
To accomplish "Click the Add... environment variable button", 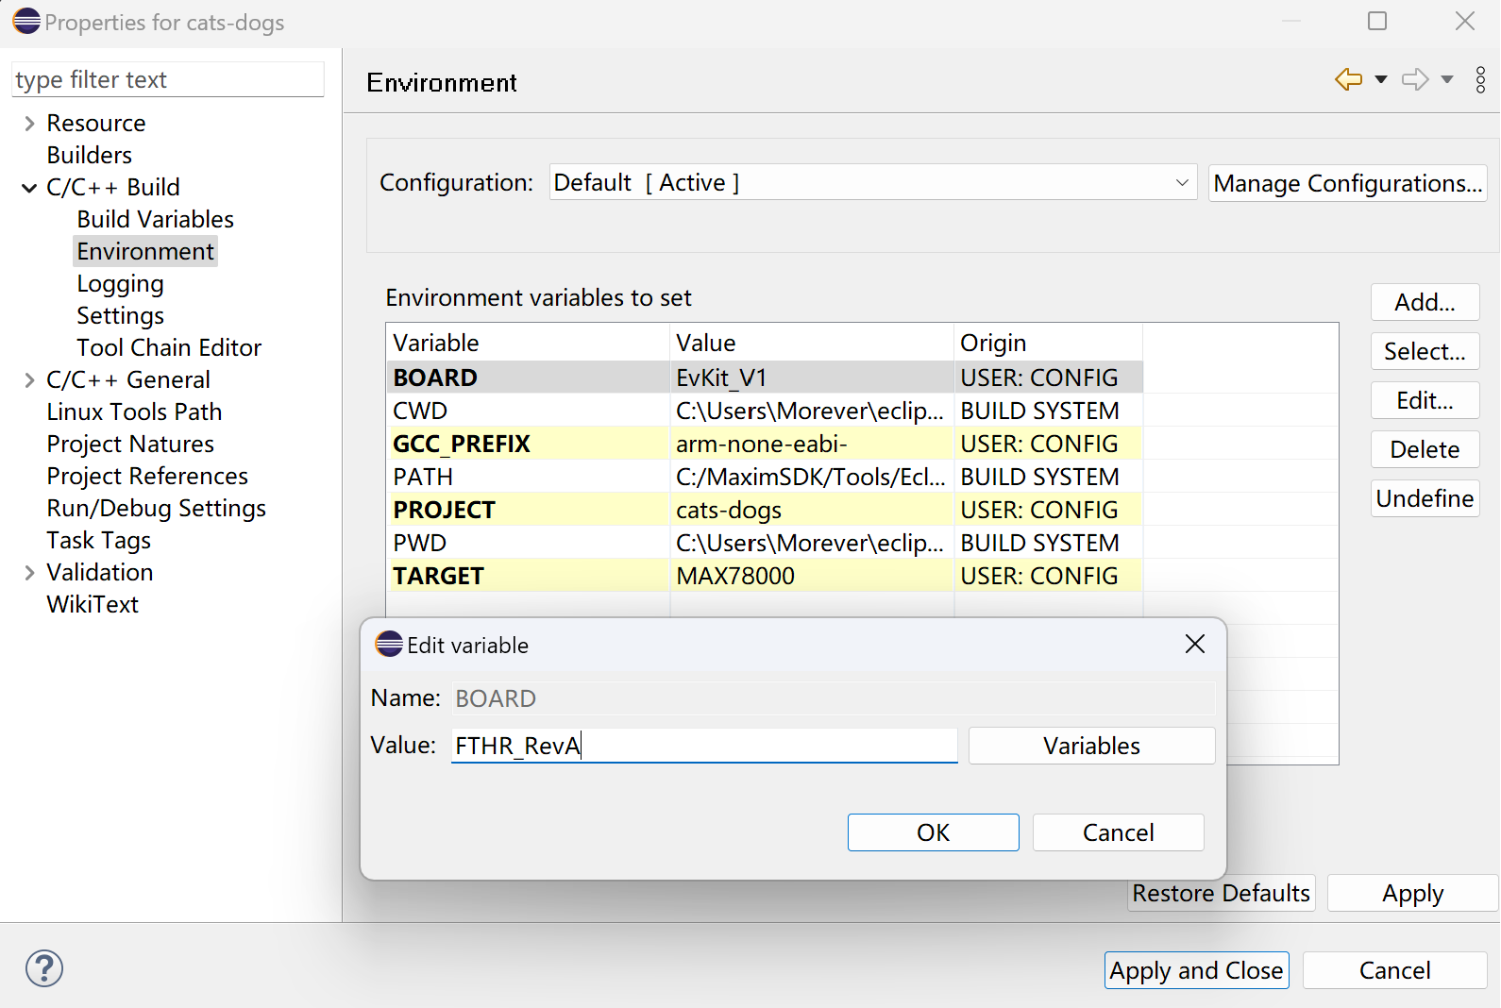I will [x=1425, y=302].
